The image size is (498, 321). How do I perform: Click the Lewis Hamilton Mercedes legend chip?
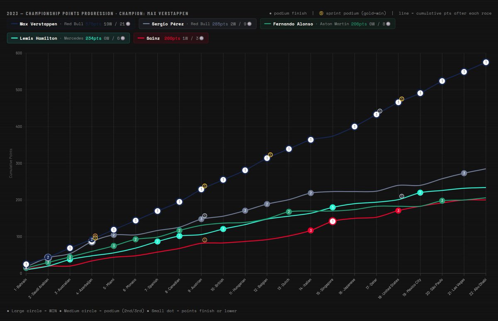pyautogui.click(x=68, y=38)
